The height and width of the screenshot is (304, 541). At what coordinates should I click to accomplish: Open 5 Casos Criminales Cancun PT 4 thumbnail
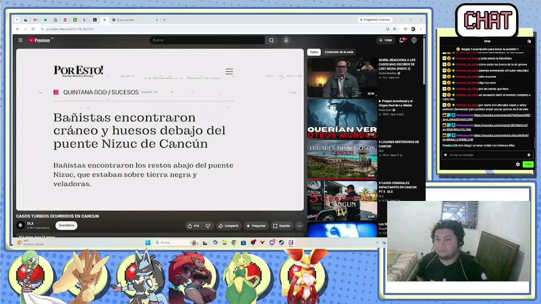[342, 201]
